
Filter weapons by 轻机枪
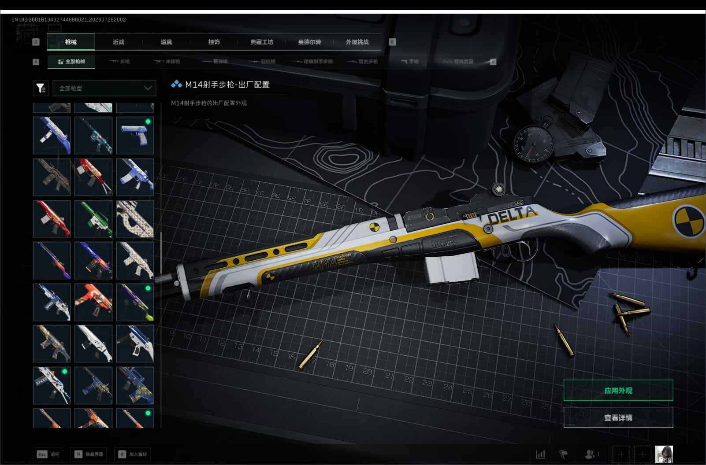pyautogui.click(x=263, y=62)
